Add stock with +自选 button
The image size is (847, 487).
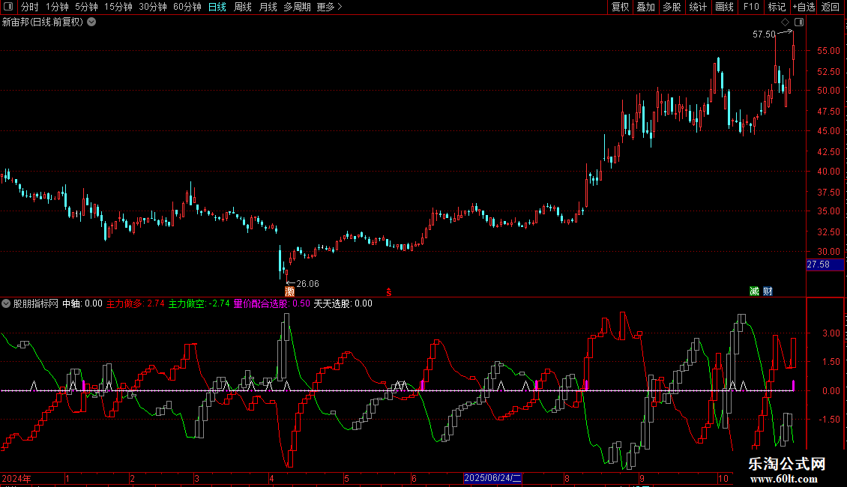click(804, 7)
